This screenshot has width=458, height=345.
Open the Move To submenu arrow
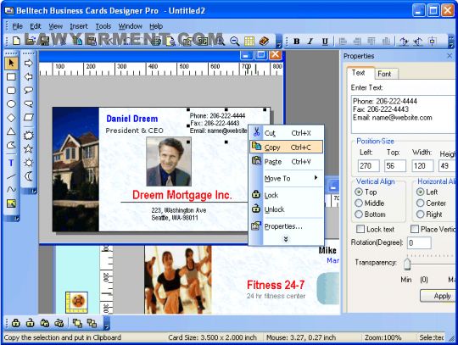316,177
